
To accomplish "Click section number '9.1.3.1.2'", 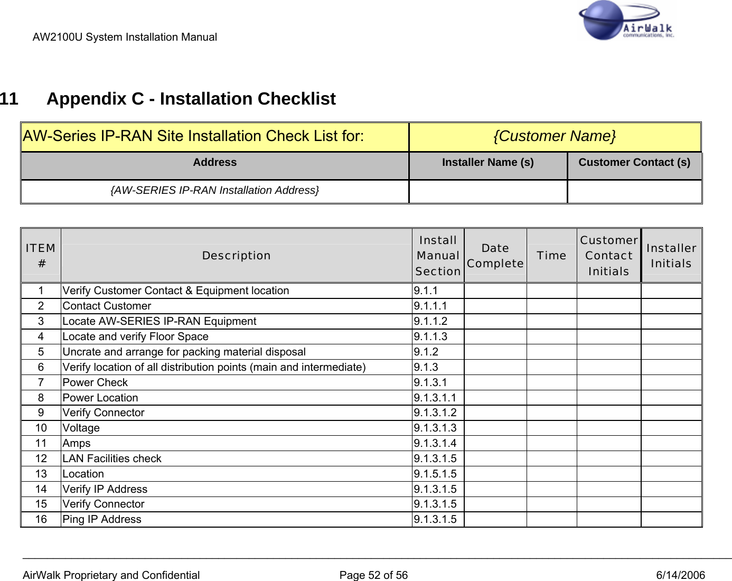I will coord(435,413).
